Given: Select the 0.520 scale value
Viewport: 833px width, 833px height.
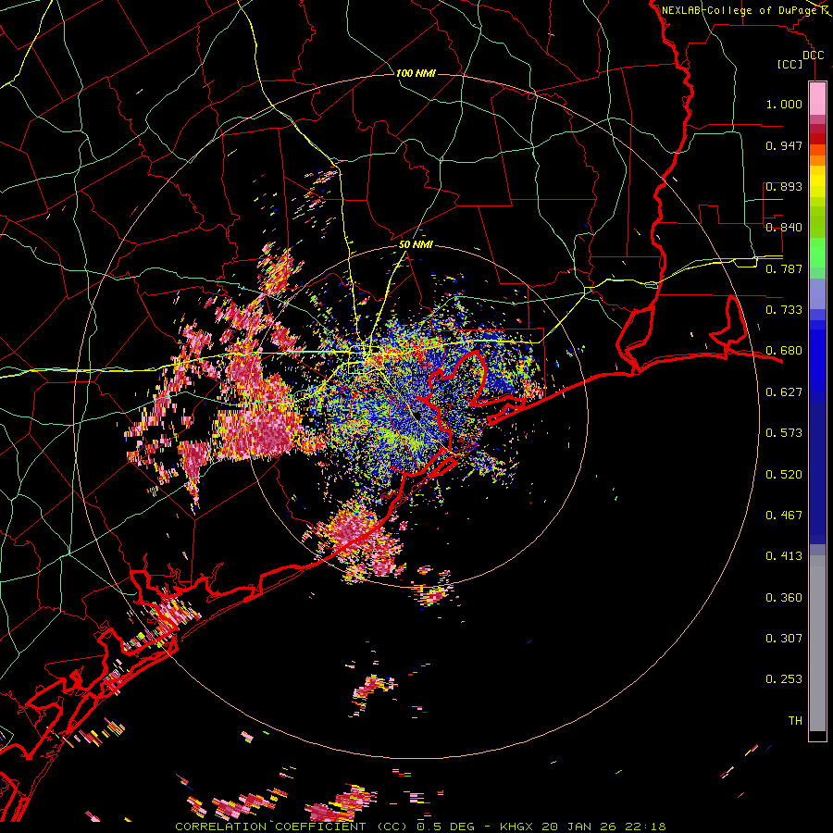Looking at the screenshot, I should point(784,475).
